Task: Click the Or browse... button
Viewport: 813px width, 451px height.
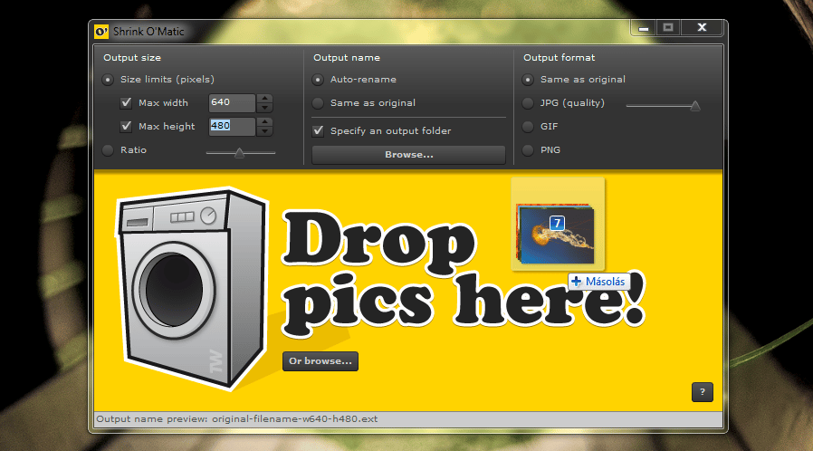Action: 320,361
